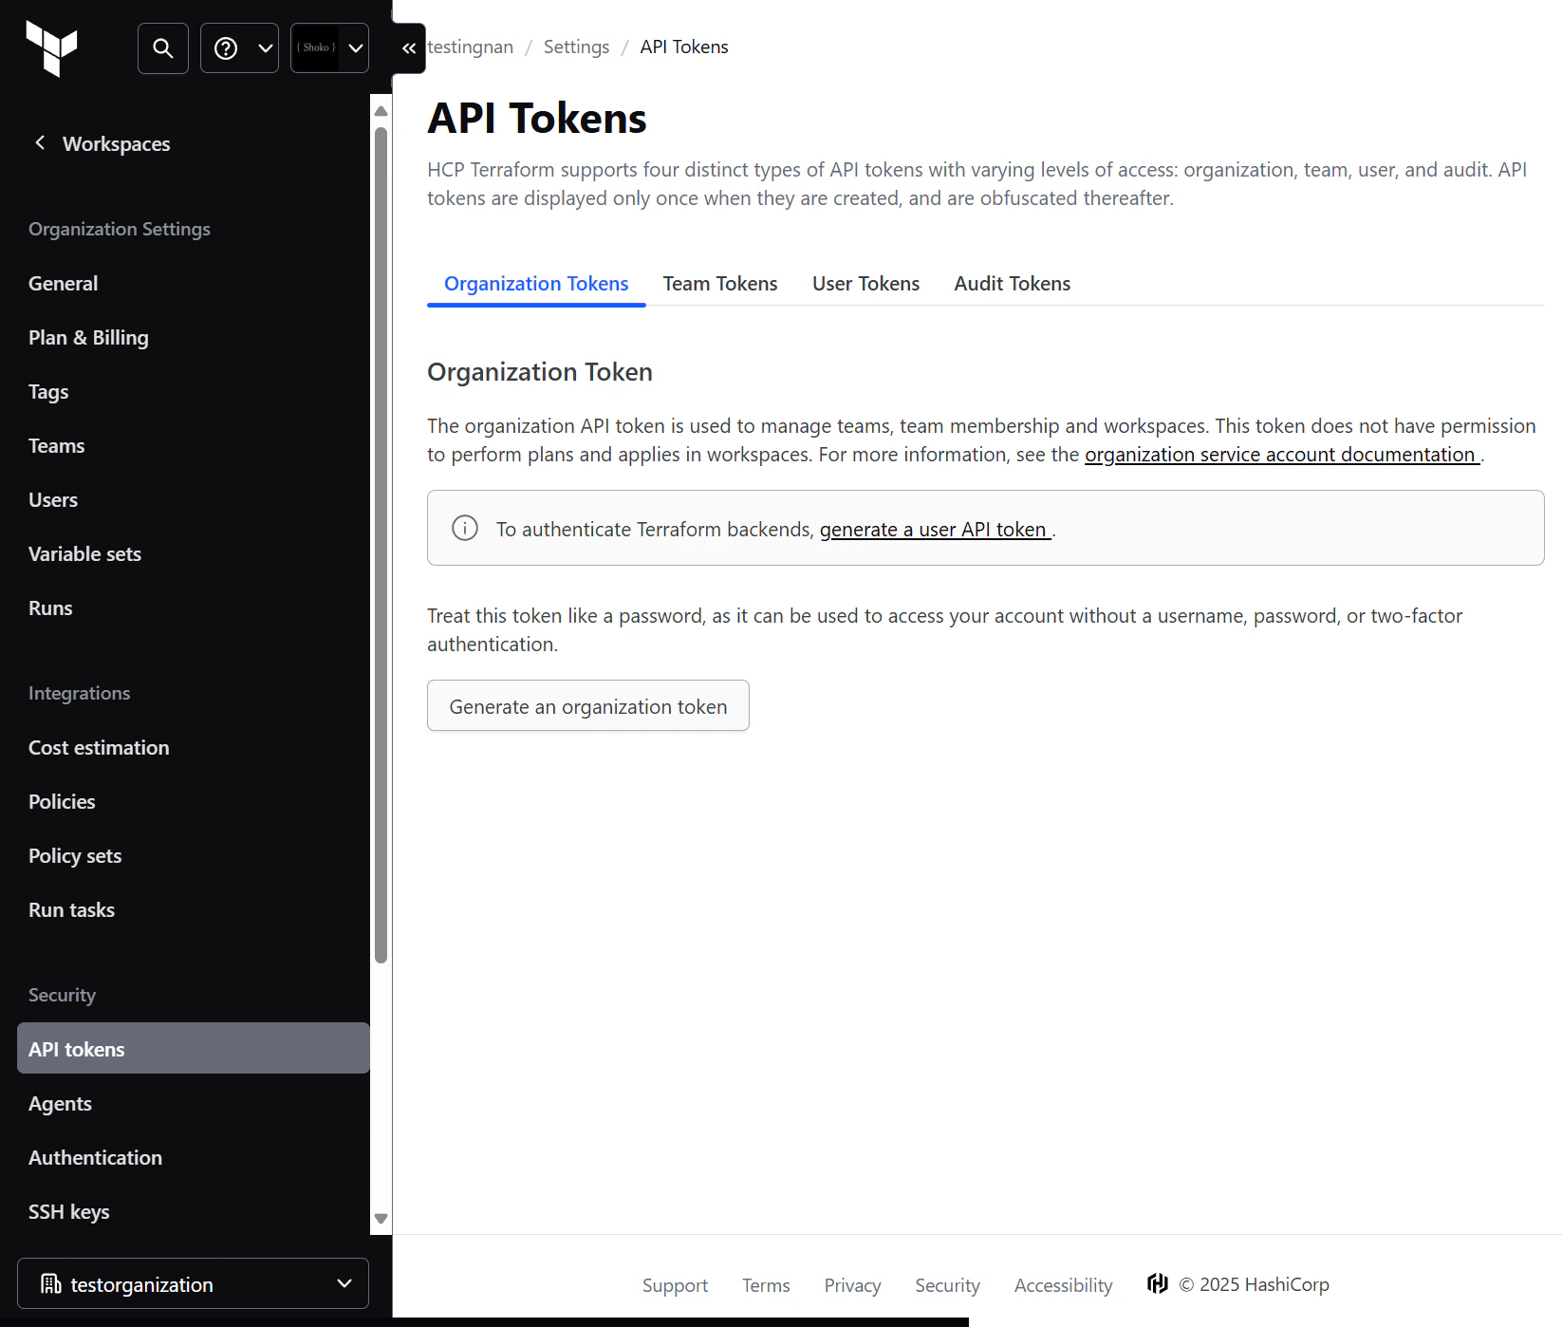Open Cost estimation integration

(99, 747)
